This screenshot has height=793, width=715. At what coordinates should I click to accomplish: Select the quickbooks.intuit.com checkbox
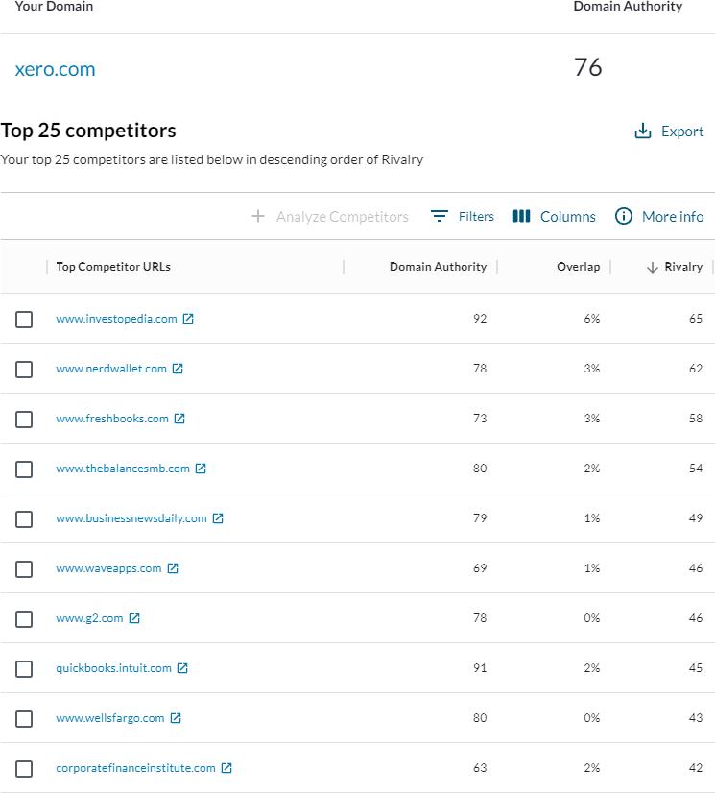point(24,669)
